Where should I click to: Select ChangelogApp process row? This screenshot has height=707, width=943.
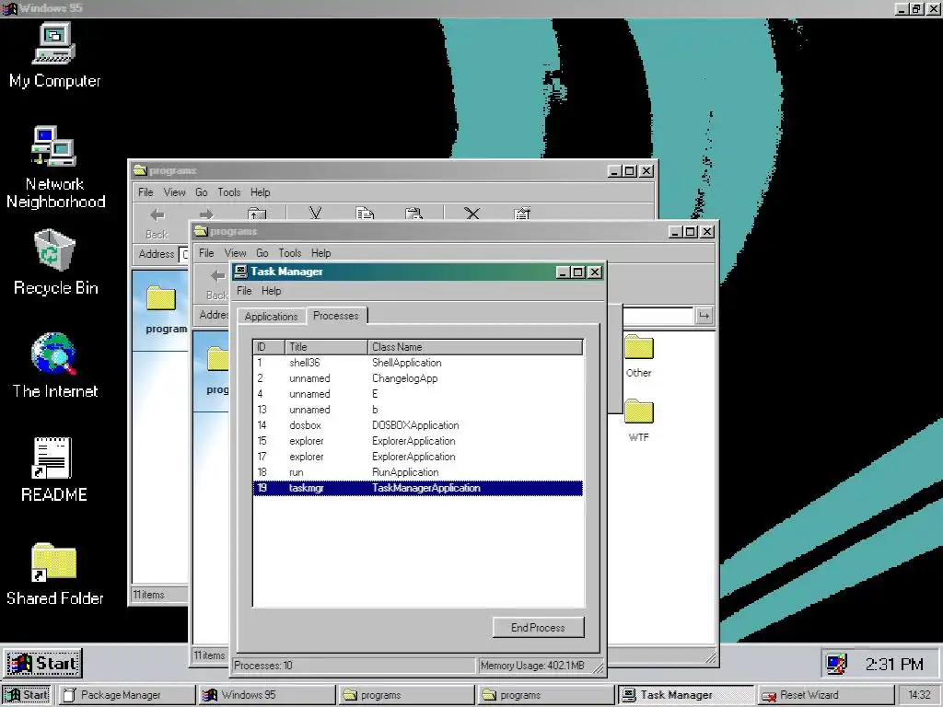point(418,378)
